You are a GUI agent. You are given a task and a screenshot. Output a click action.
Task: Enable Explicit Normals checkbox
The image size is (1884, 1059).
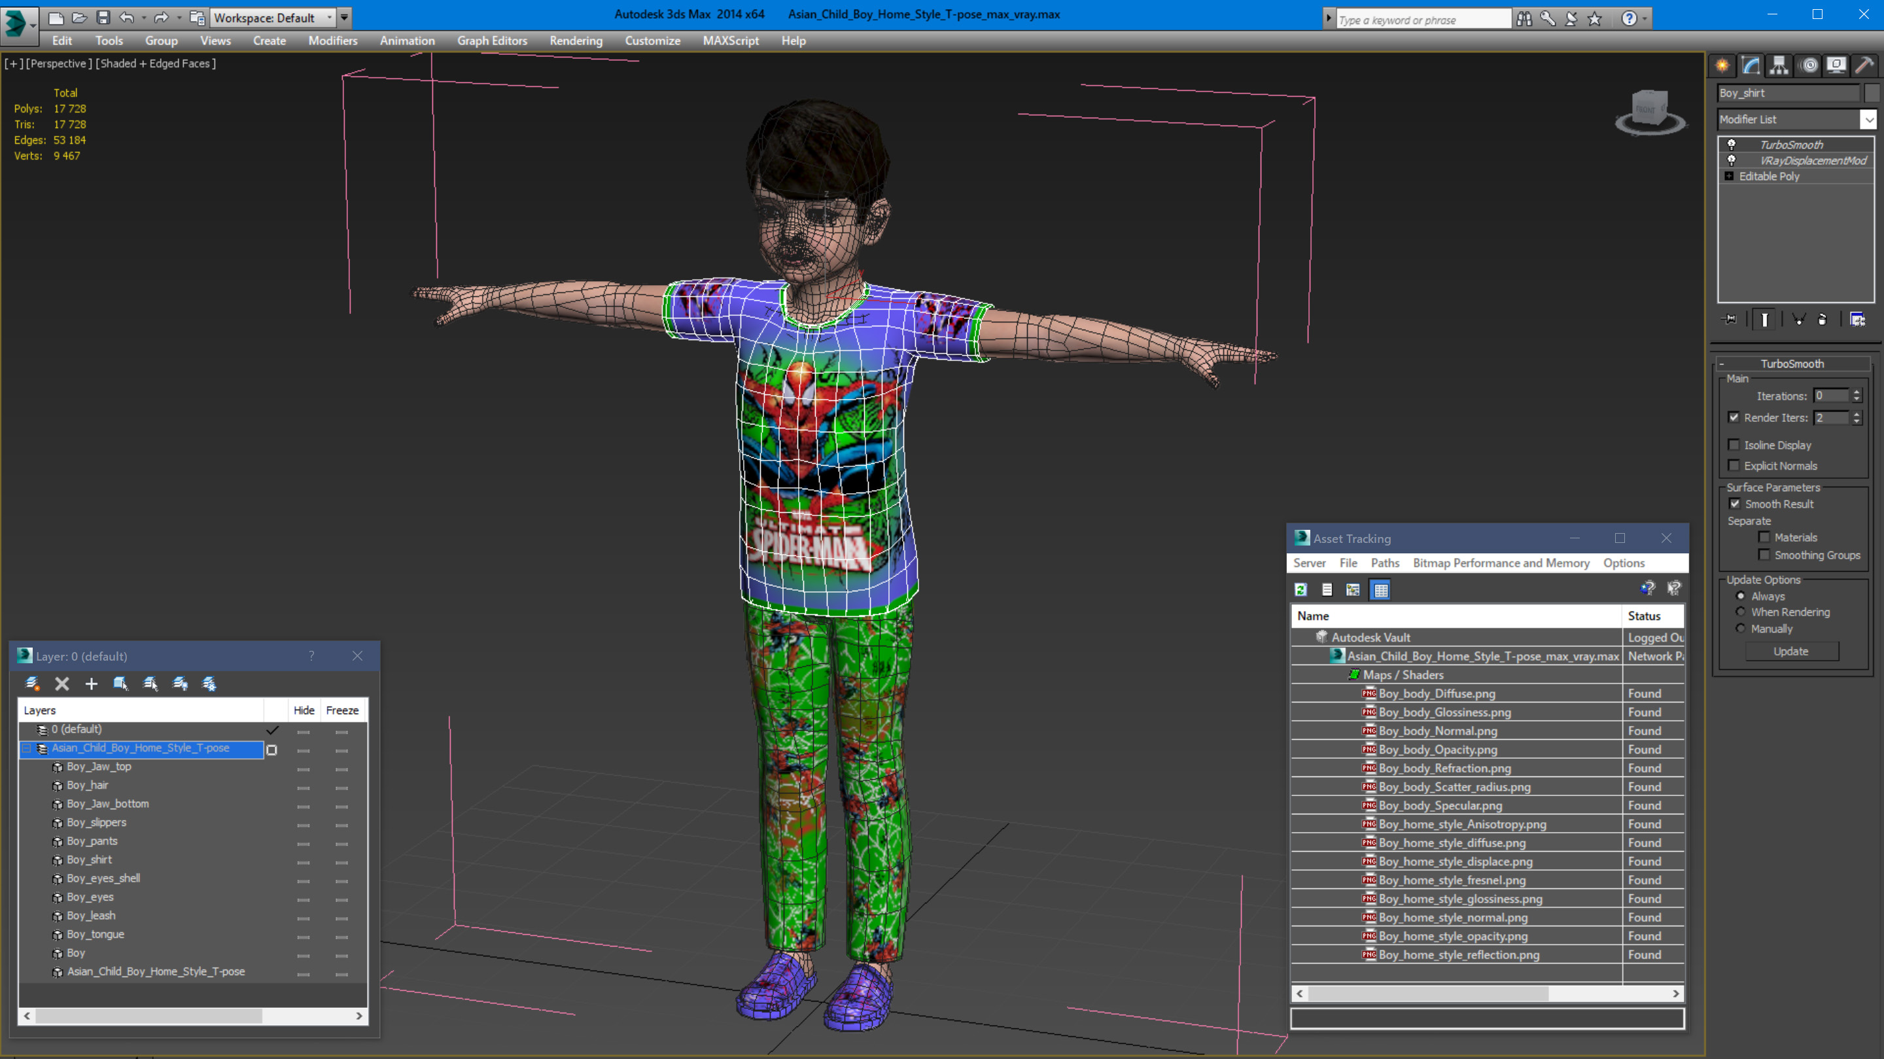tap(1734, 465)
